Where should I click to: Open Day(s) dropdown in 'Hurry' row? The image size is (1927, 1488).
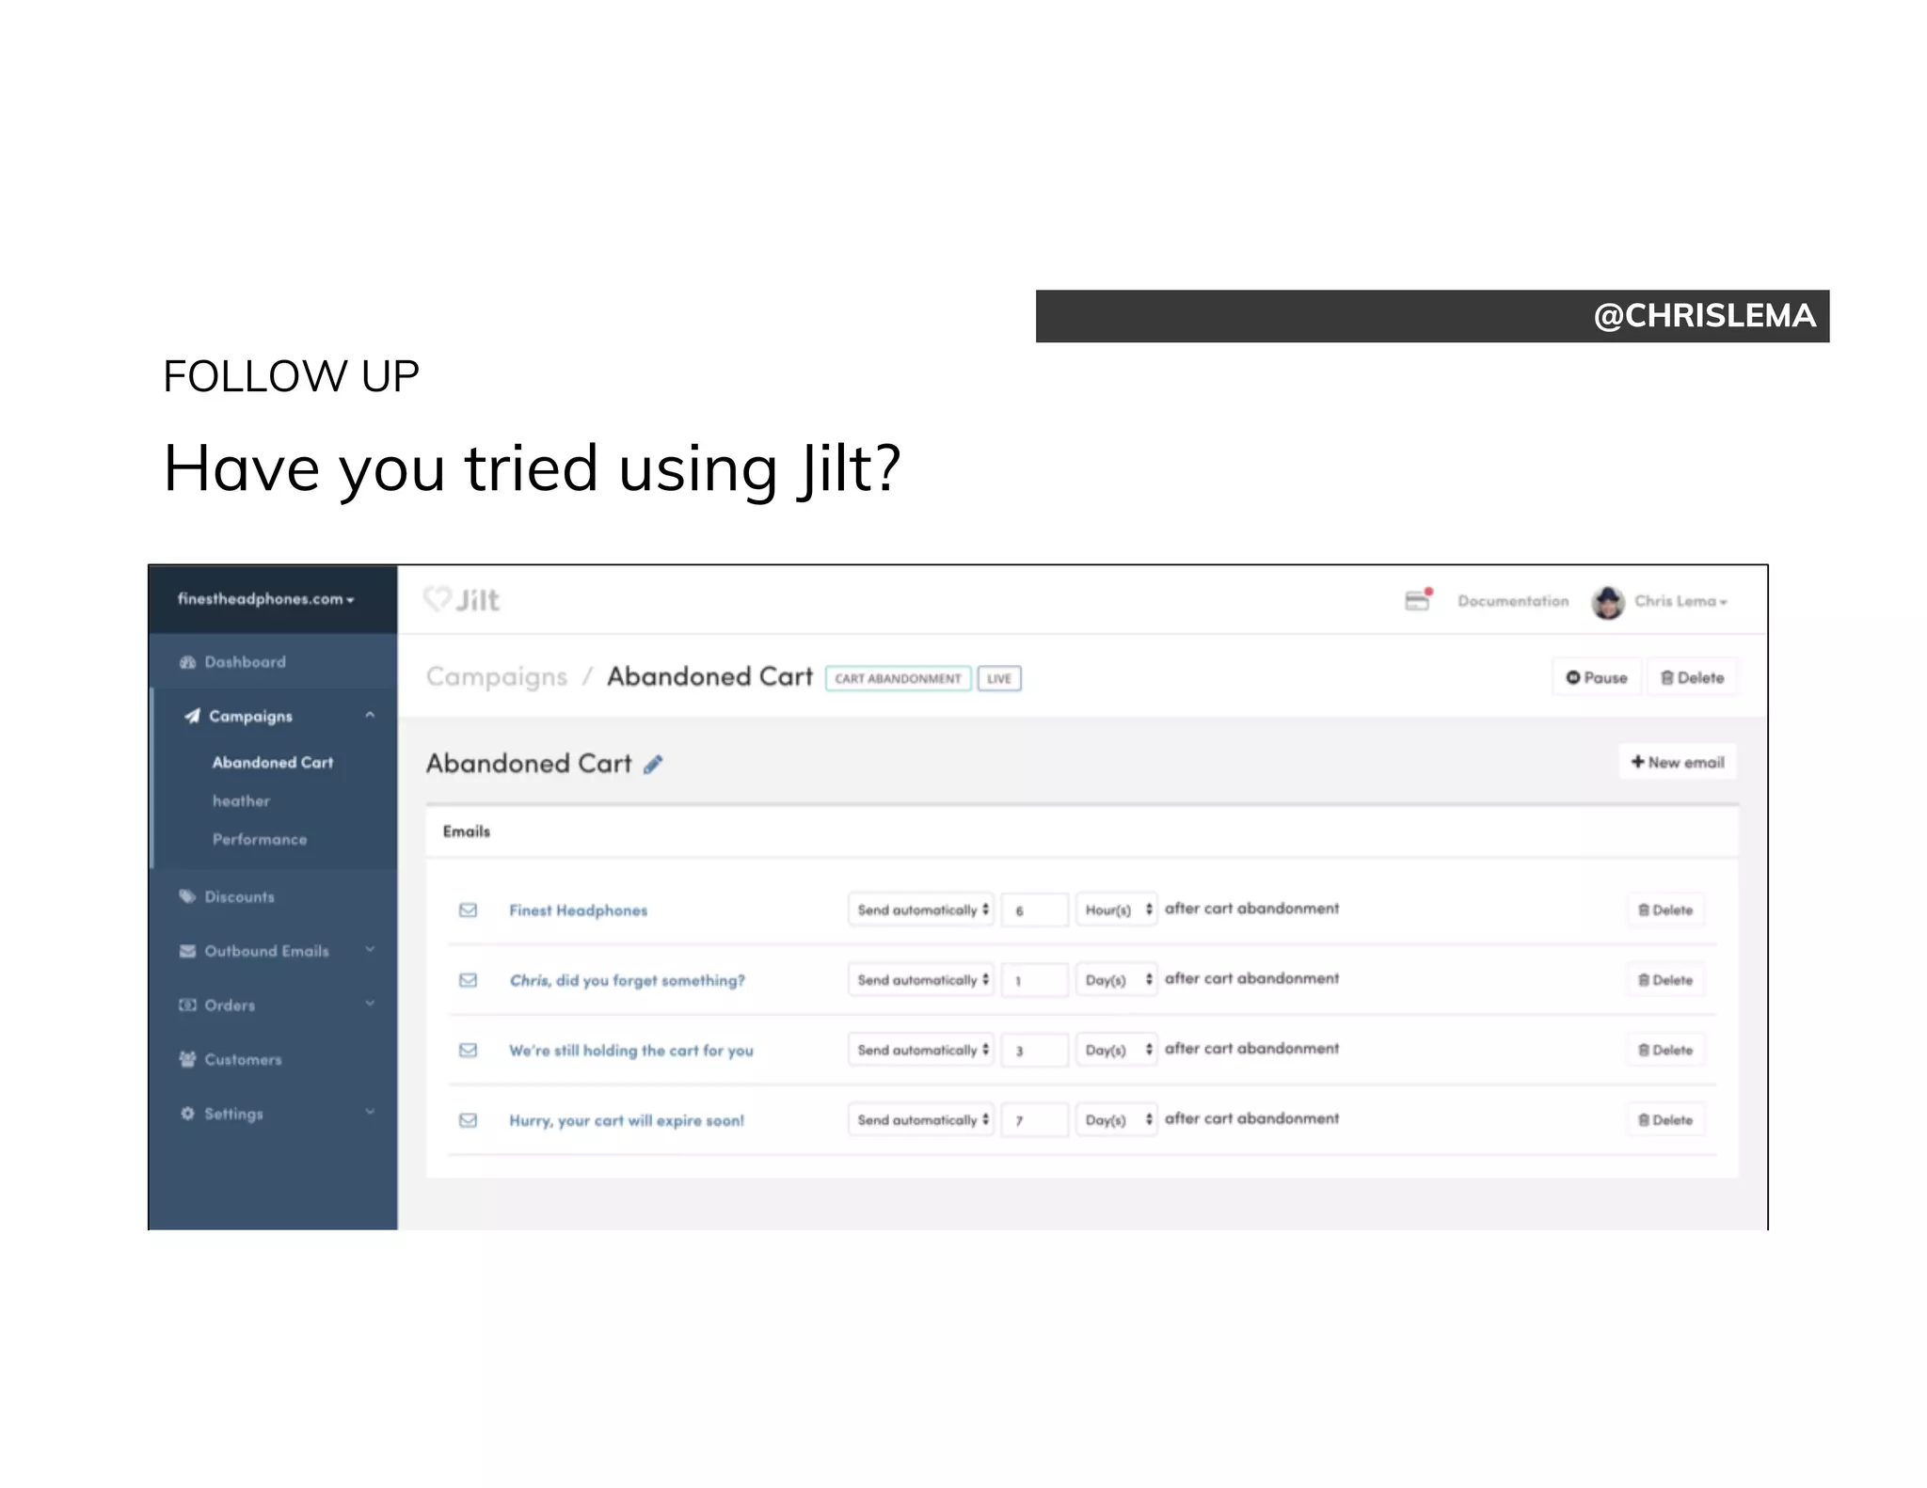[x=1116, y=1119]
